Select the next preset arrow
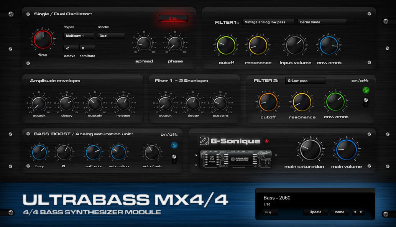This screenshot has width=396, height=227. 361,212
